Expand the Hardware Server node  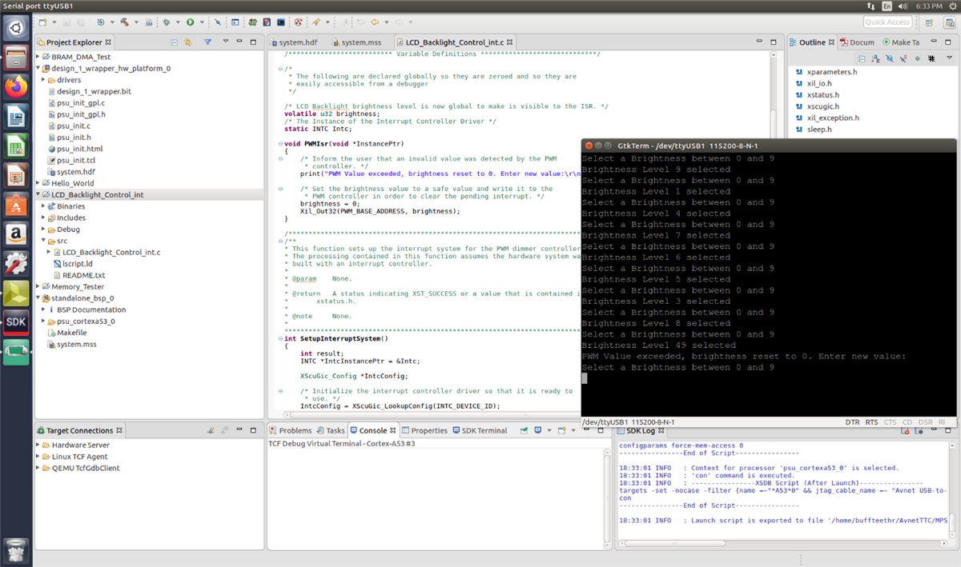[x=38, y=445]
